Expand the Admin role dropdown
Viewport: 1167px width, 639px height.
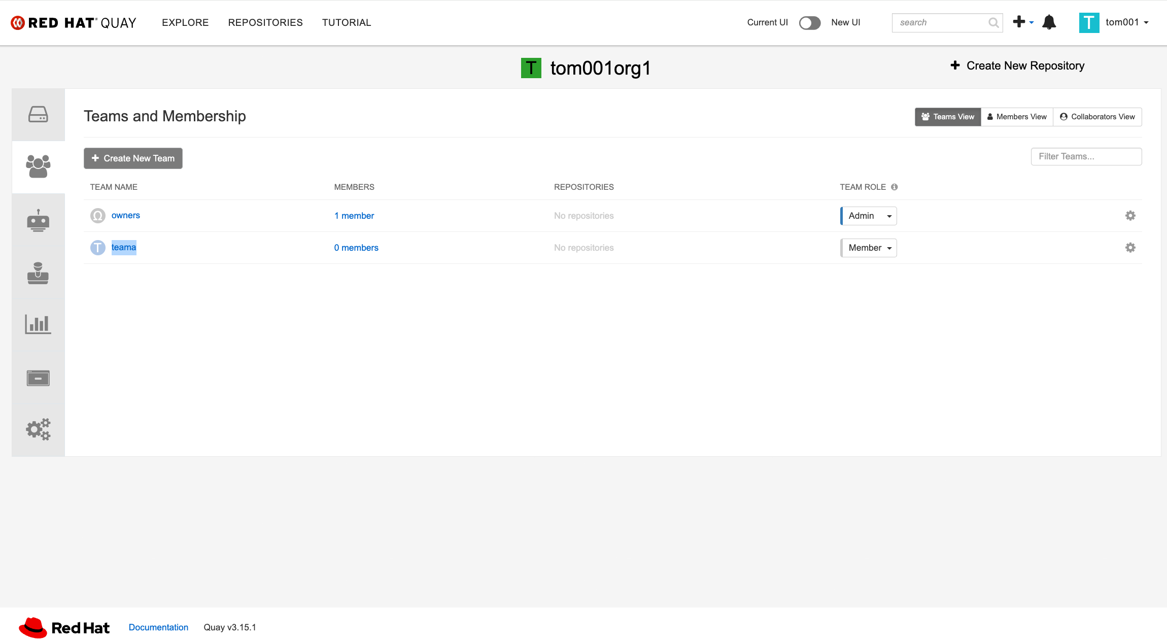869,216
